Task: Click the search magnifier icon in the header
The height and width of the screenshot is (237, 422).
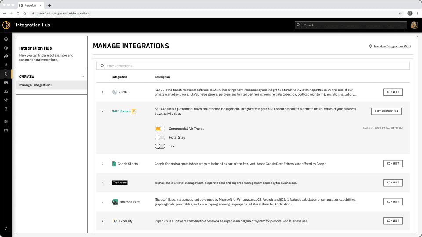Action: pyautogui.click(x=298, y=25)
